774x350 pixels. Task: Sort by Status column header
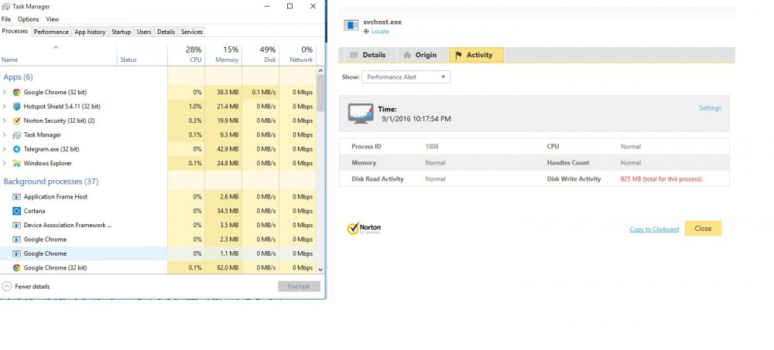pyautogui.click(x=142, y=54)
